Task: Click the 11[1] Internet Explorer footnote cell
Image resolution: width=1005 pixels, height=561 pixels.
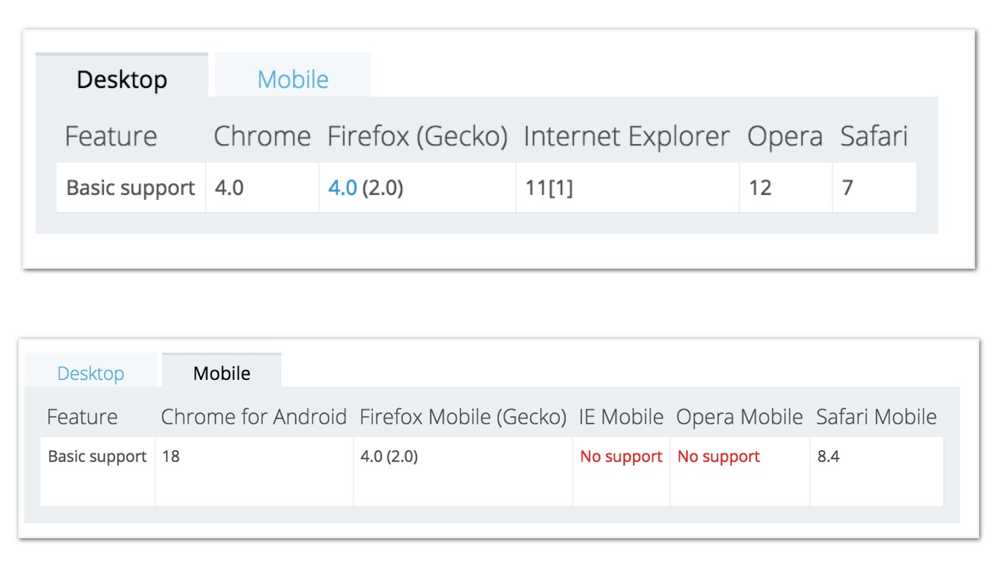Action: click(x=549, y=188)
